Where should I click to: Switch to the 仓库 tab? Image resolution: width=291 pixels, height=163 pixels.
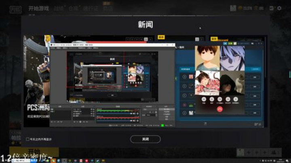tap(74, 8)
